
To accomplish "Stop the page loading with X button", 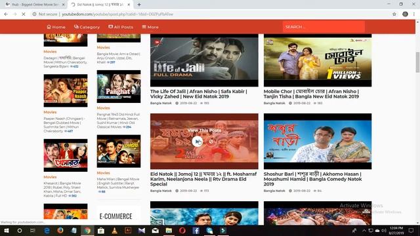I will (x=24, y=14).
